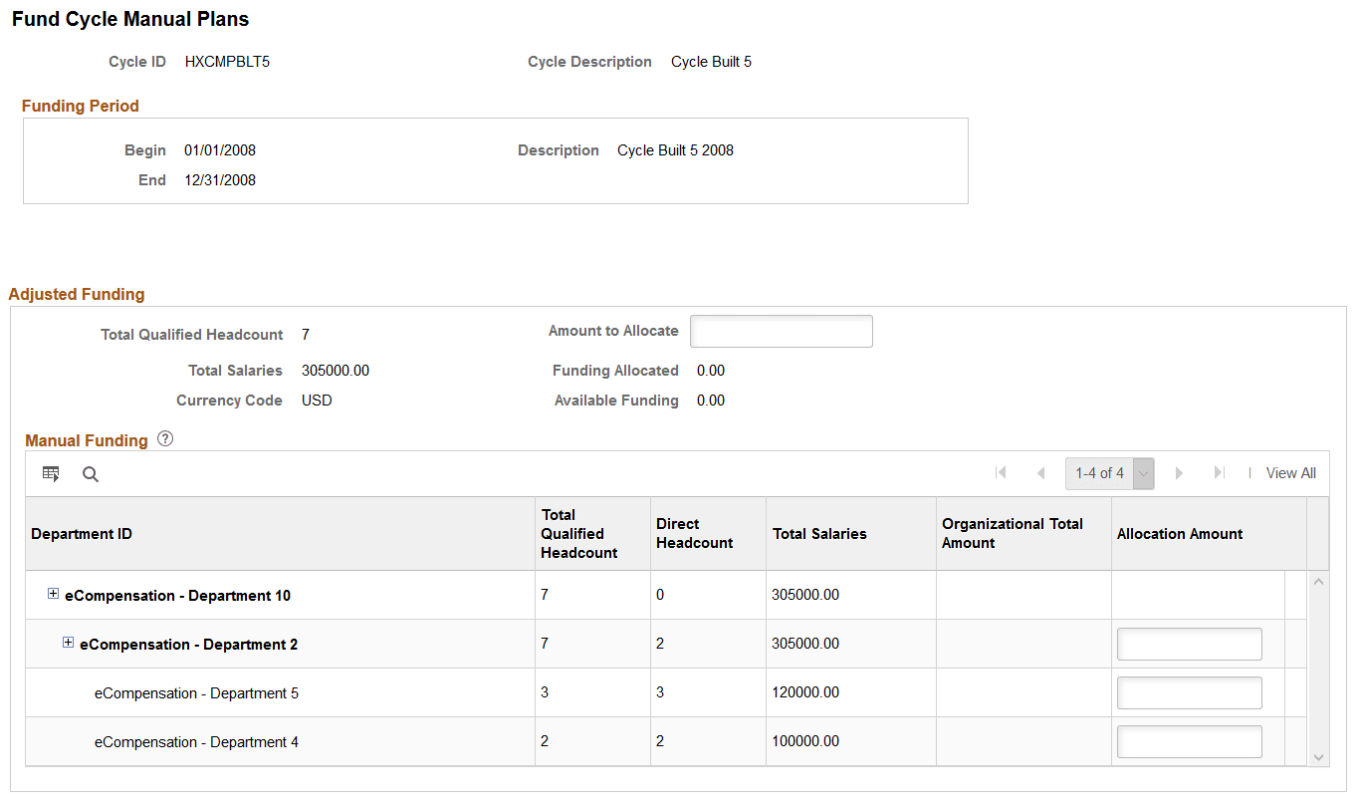Screen dimensions: 1361x808
Task: Click the previous page arrow icon
Action: 1040,473
